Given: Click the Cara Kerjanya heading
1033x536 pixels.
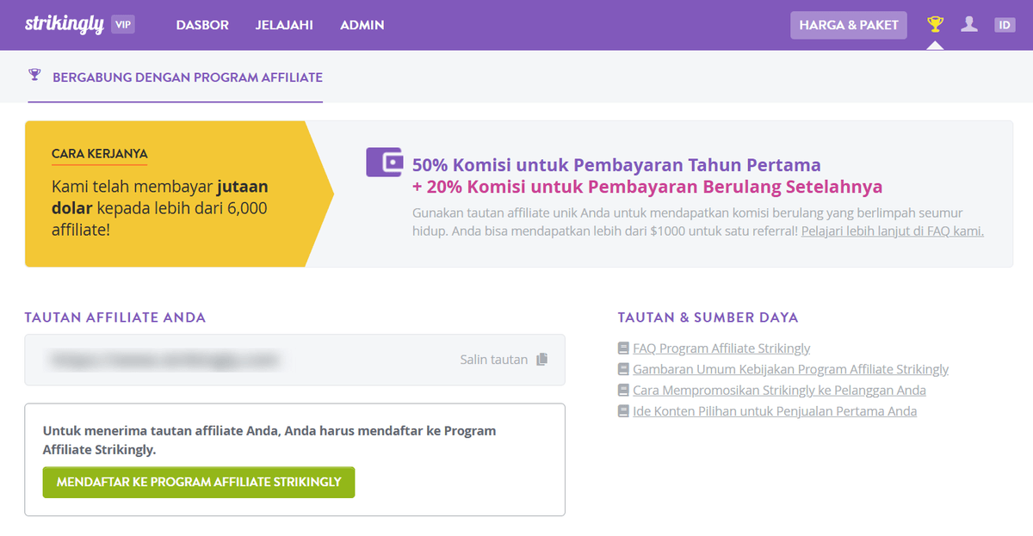Looking at the screenshot, I should 99,154.
